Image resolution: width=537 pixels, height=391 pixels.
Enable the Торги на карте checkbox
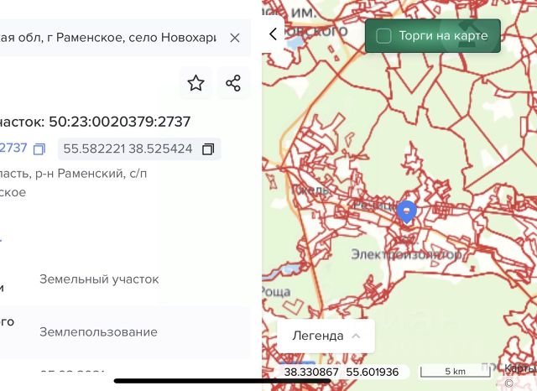click(x=383, y=36)
